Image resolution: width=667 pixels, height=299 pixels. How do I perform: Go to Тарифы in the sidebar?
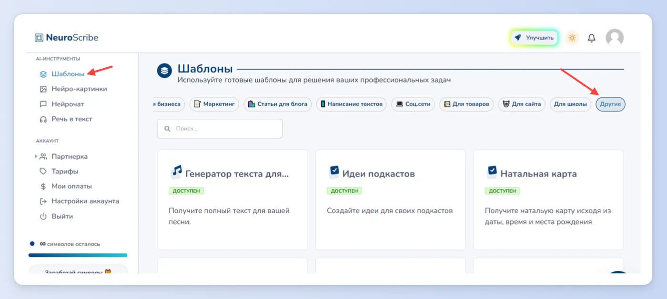click(59, 171)
